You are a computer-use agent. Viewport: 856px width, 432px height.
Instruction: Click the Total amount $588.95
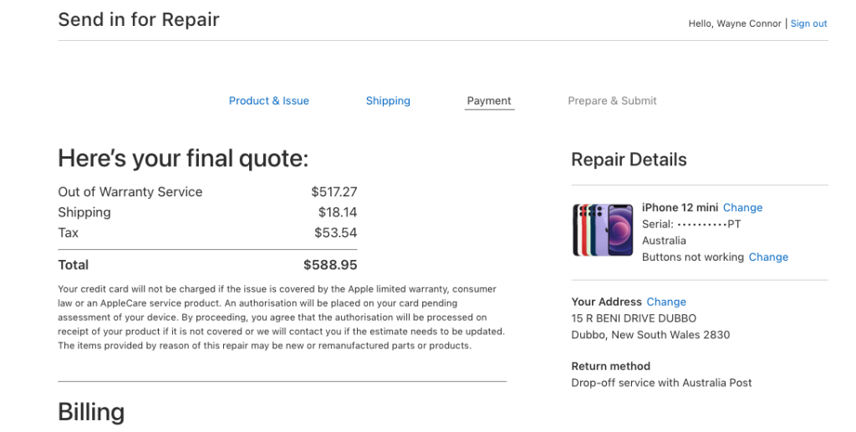pyautogui.click(x=330, y=265)
